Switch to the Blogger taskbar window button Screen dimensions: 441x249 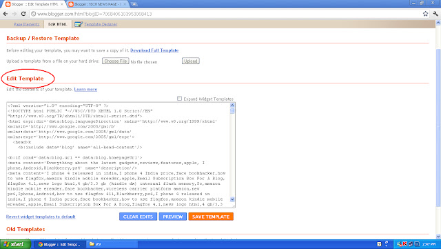[59, 244]
